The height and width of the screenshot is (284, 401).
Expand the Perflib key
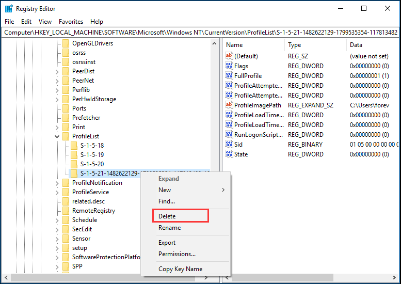(x=57, y=90)
